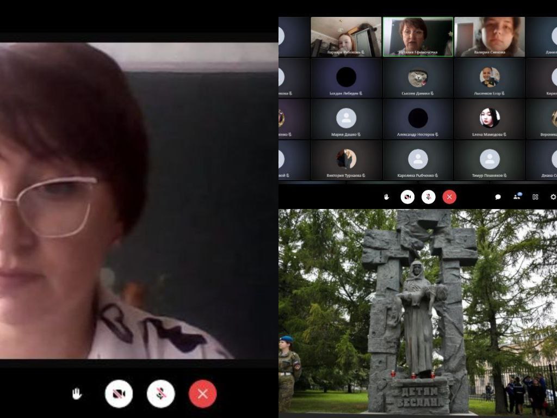Open the participants list

click(x=517, y=196)
